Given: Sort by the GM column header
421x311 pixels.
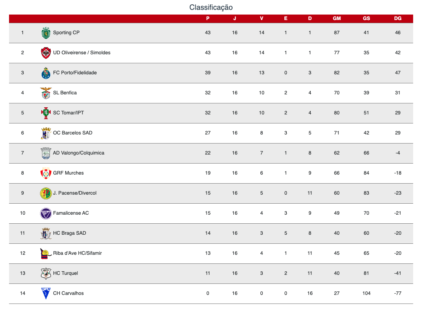Looking at the screenshot, I should [x=337, y=18].
